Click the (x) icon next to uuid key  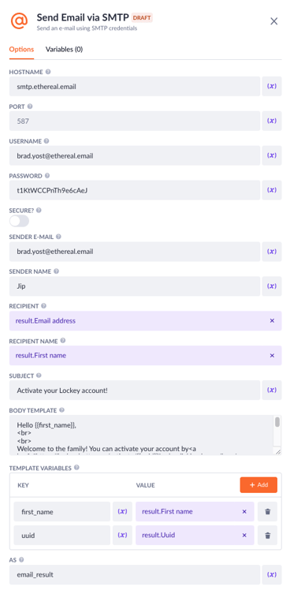point(122,536)
